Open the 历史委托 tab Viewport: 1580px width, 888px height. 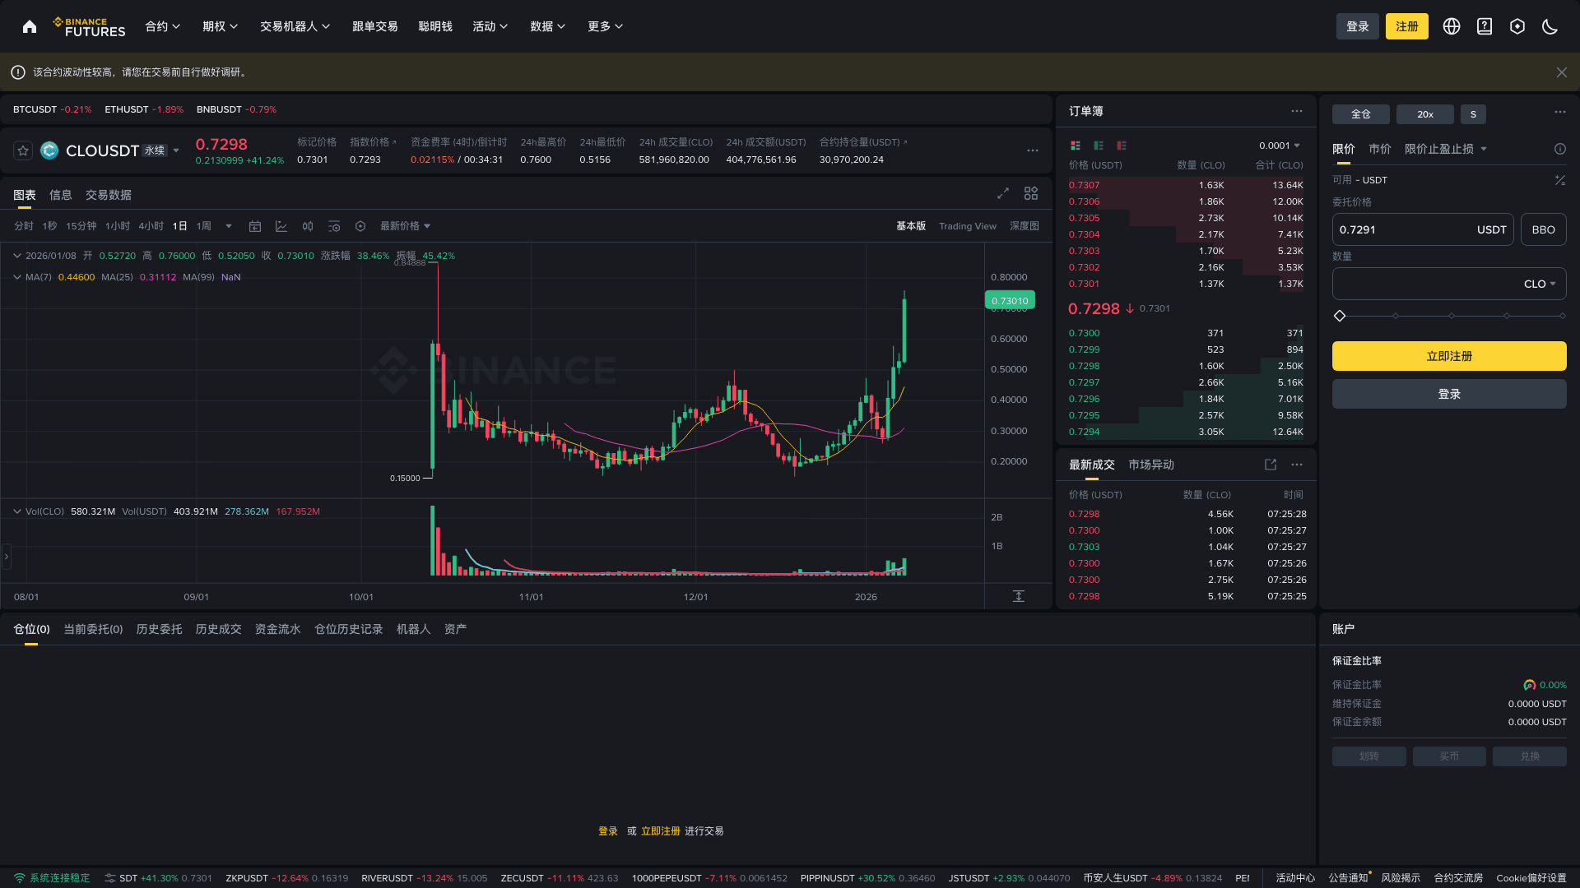pos(160,629)
